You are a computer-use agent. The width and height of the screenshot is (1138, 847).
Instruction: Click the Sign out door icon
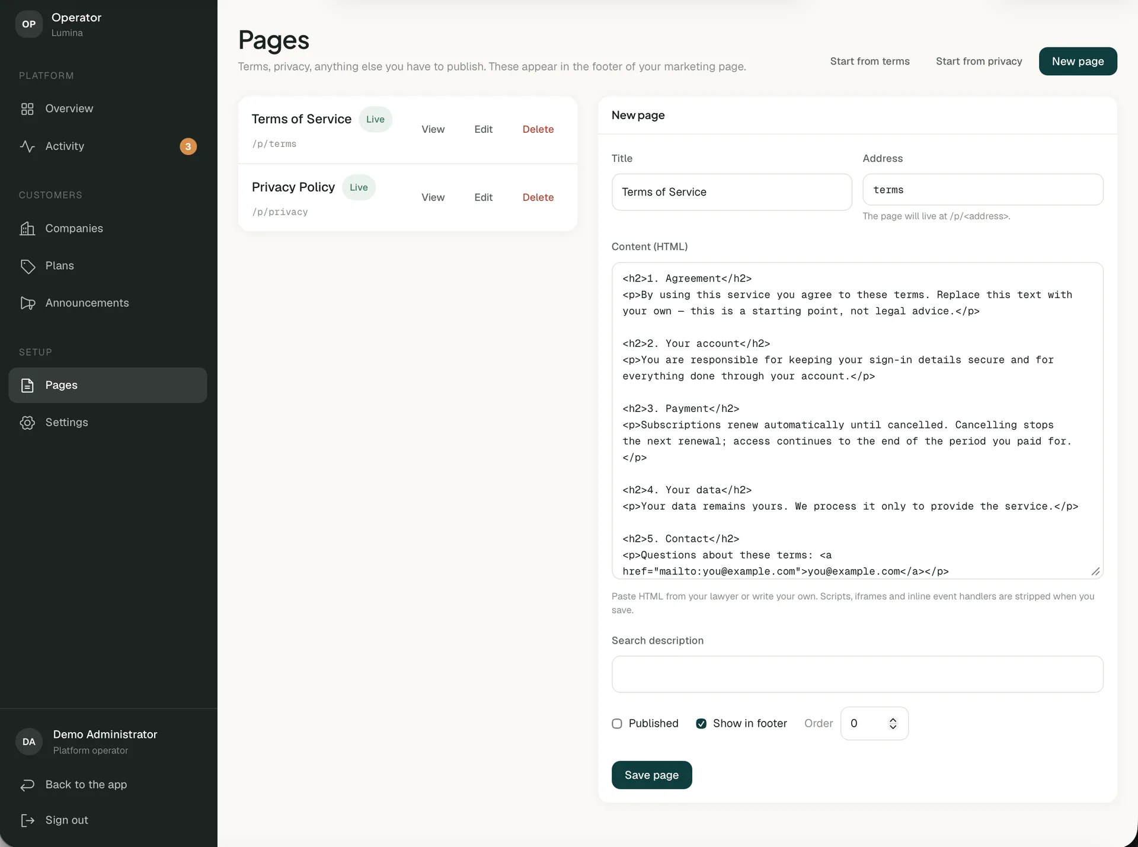pos(27,820)
